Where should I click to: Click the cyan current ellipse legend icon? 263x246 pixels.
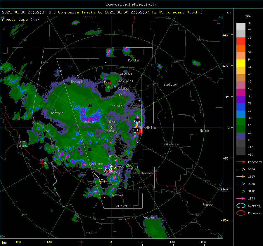coord(241,206)
